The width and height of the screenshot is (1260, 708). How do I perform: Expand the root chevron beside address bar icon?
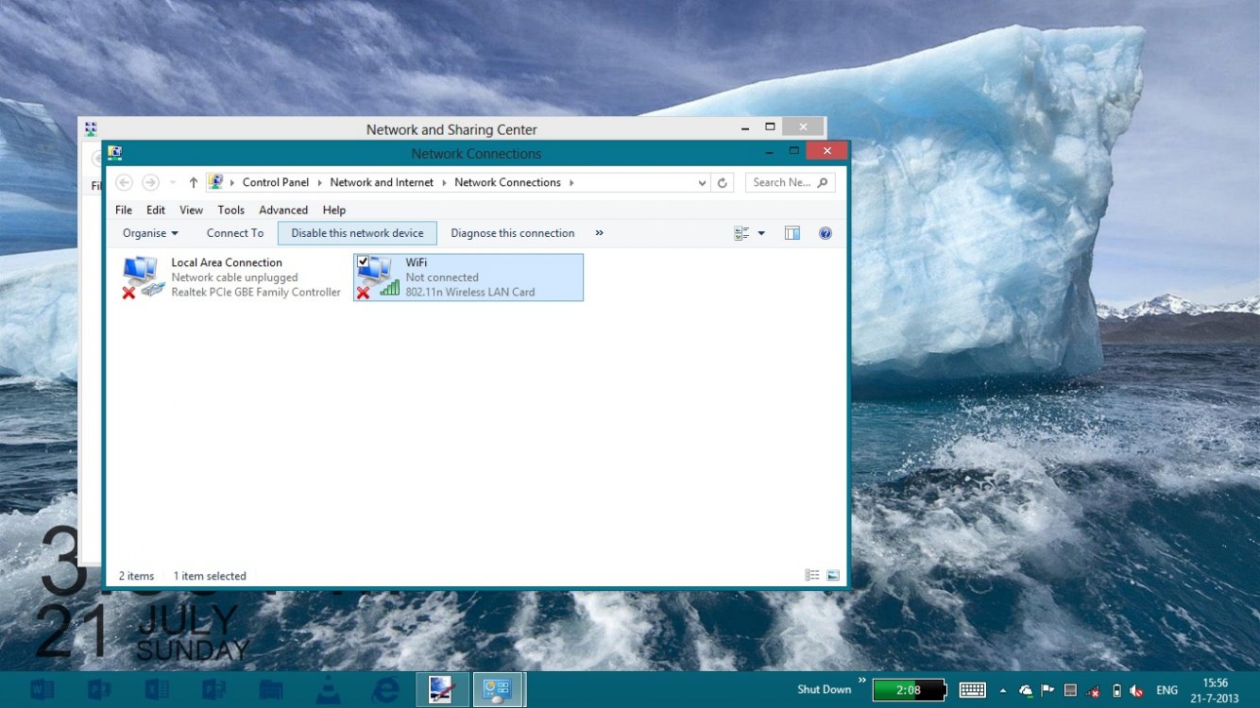click(x=232, y=183)
